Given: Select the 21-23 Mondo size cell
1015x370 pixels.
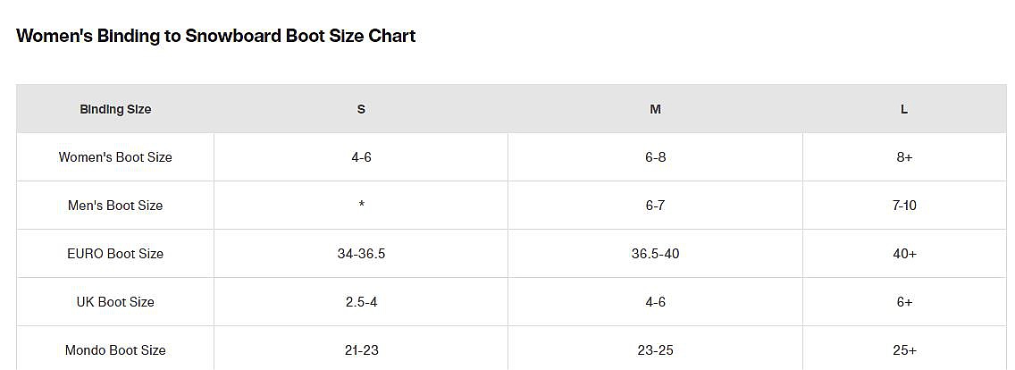Looking at the screenshot, I should click(x=361, y=350).
